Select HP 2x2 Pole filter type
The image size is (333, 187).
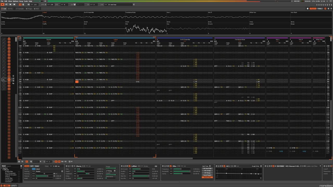[207, 168]
